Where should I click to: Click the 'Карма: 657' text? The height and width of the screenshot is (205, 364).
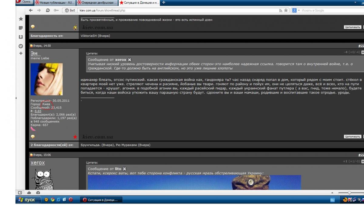tap(39, 125)
